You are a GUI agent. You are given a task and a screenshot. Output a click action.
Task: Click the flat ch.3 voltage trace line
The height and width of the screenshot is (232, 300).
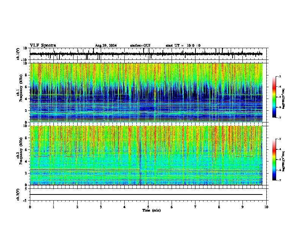[146, 194]
